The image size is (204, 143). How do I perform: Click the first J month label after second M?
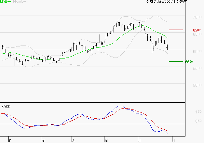pyautogui.click(x=140, y=141)
